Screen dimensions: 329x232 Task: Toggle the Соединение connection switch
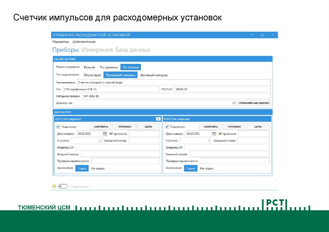[x=63, y=186]
